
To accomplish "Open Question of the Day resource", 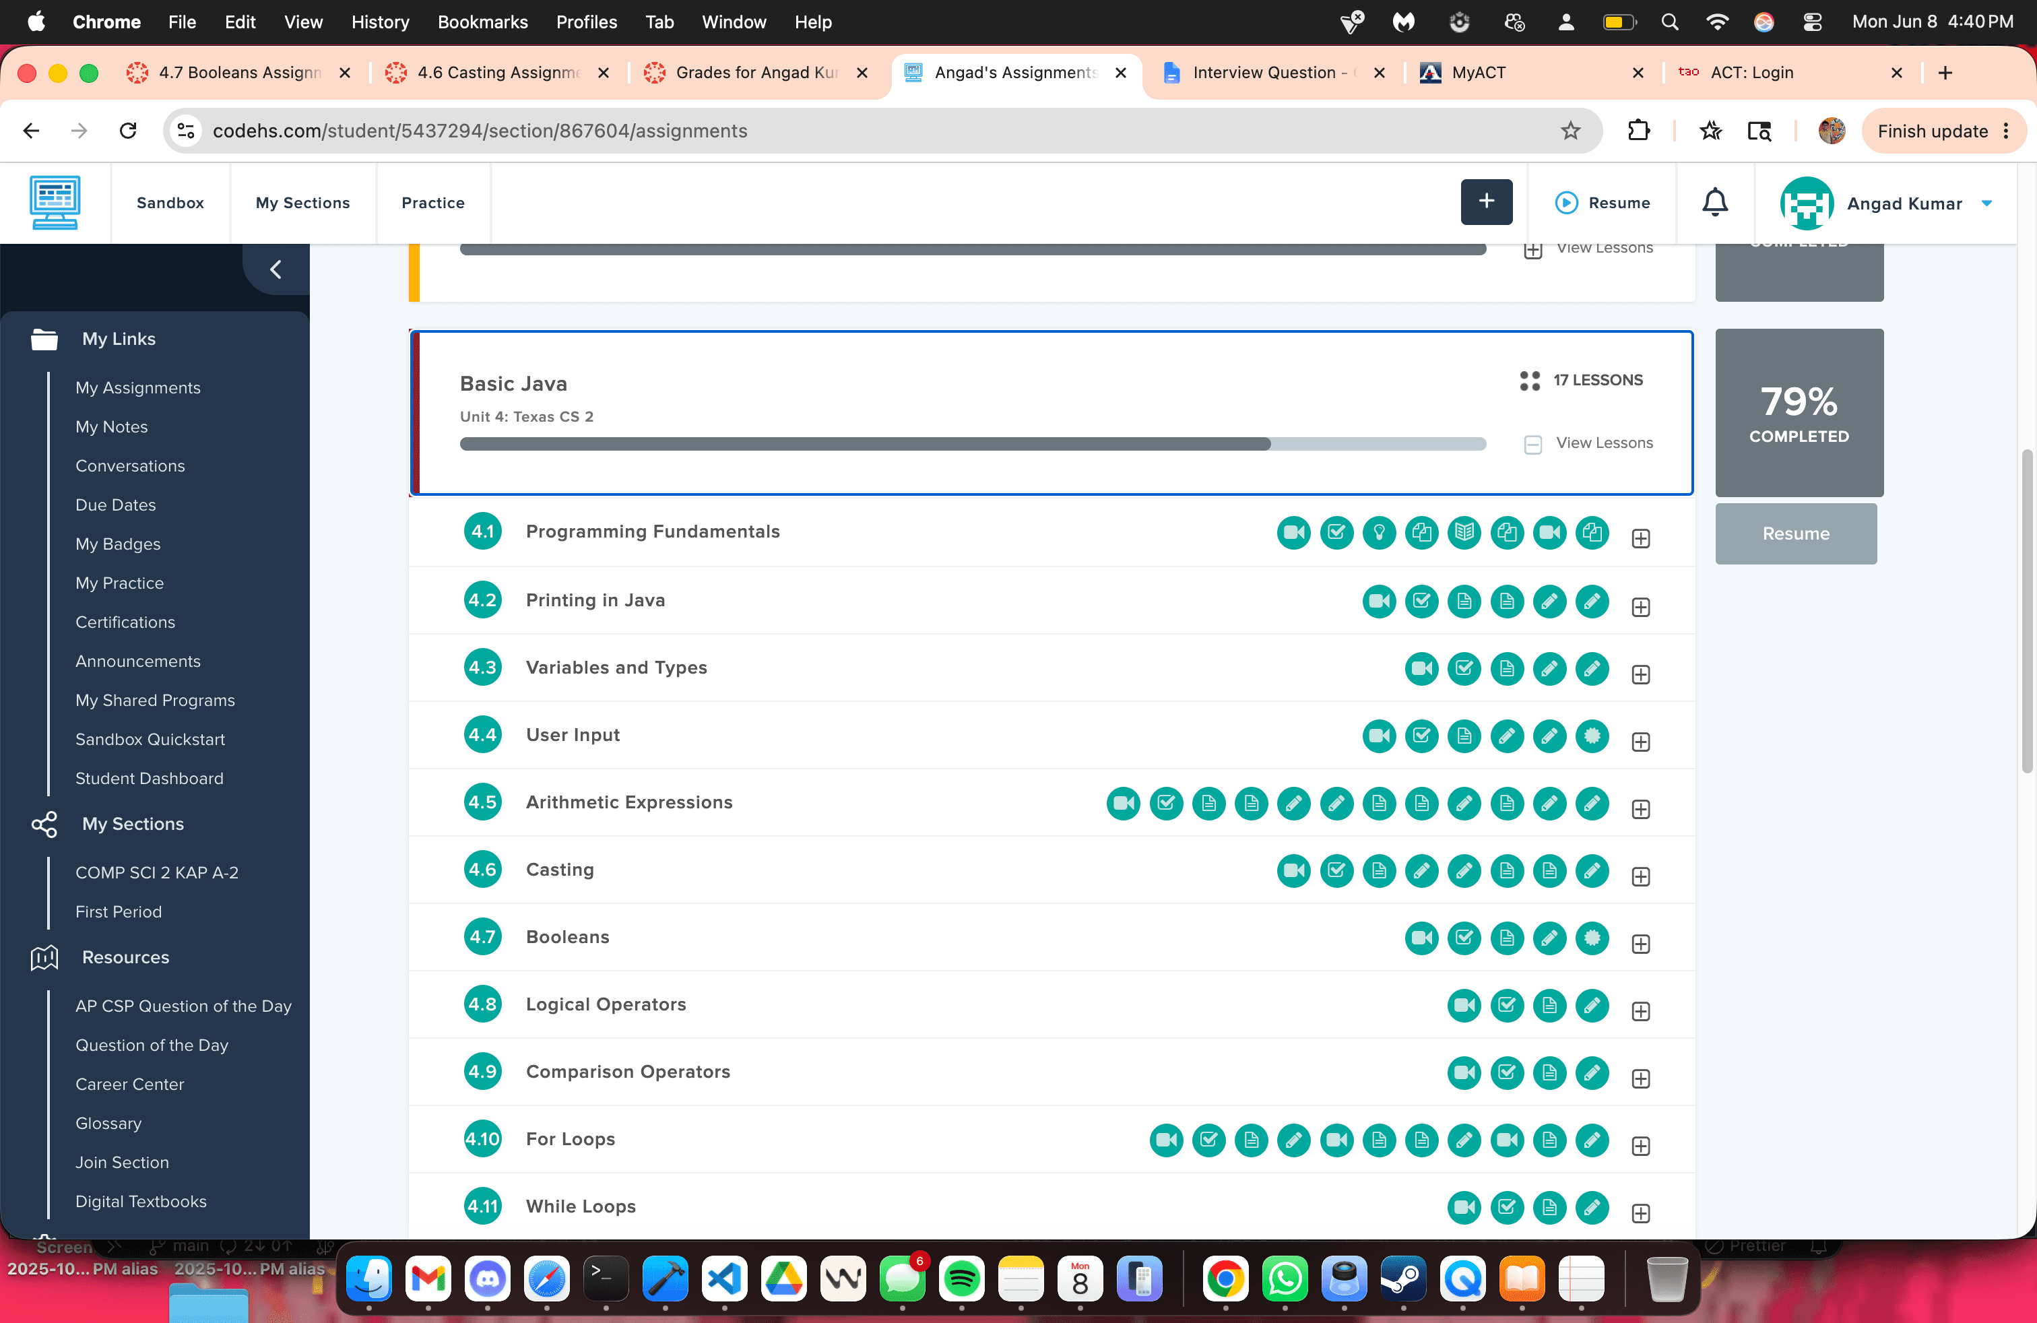I will pyautogui.click(x=152, y=1045).
